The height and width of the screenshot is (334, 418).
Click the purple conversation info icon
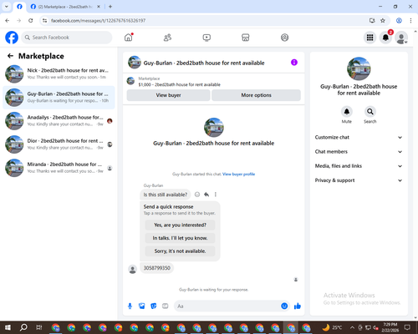tap(294, 63)
